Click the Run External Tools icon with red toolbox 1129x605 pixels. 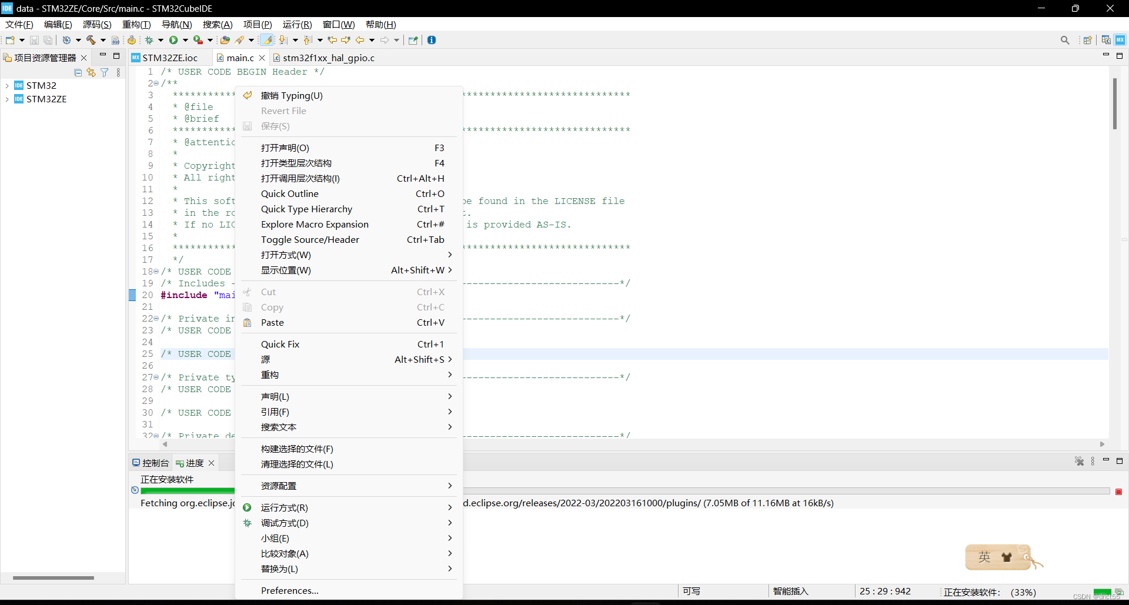tap(198, 40)
